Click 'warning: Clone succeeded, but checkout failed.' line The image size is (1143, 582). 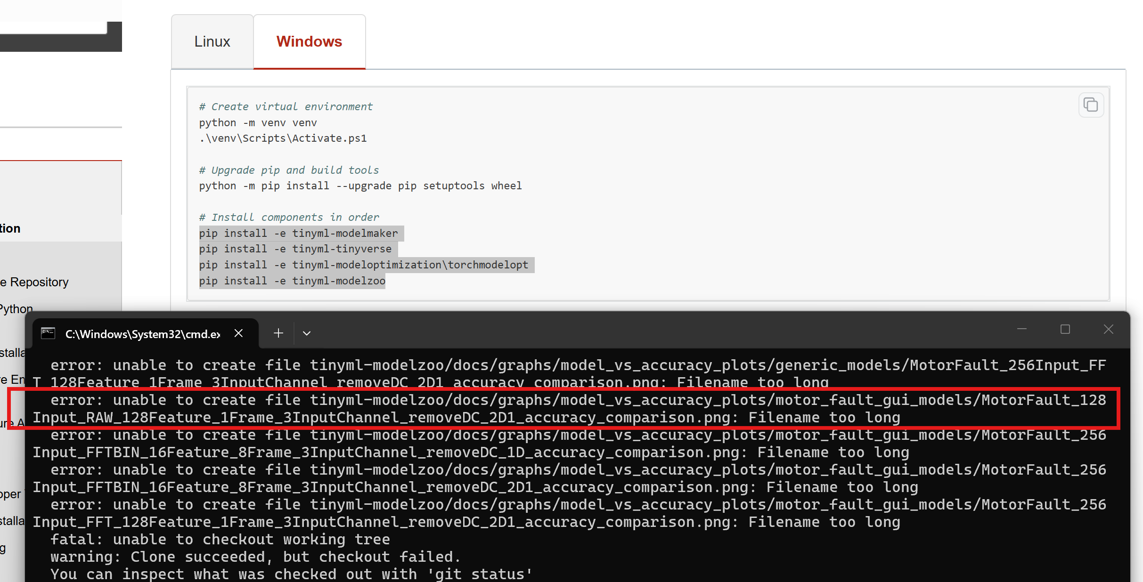tap(255, 557)
